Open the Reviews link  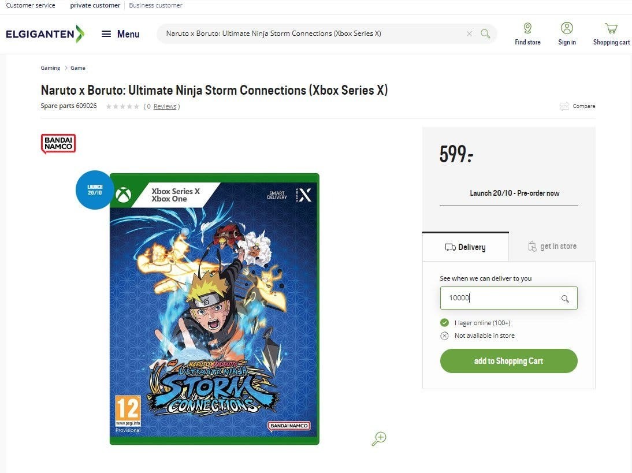pyautogui.click(x=165, y=106)
